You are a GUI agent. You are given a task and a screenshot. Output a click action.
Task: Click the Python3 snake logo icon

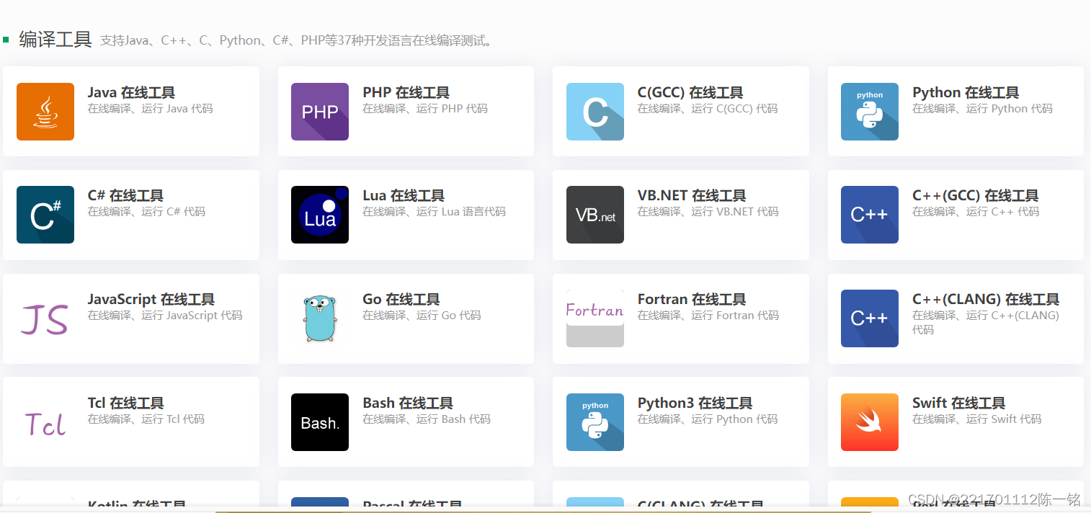[x=595, y=422]
